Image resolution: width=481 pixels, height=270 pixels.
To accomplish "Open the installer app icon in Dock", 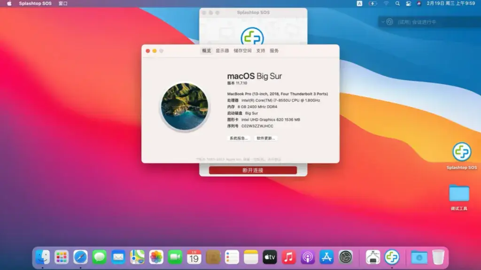I will [373, 257].
